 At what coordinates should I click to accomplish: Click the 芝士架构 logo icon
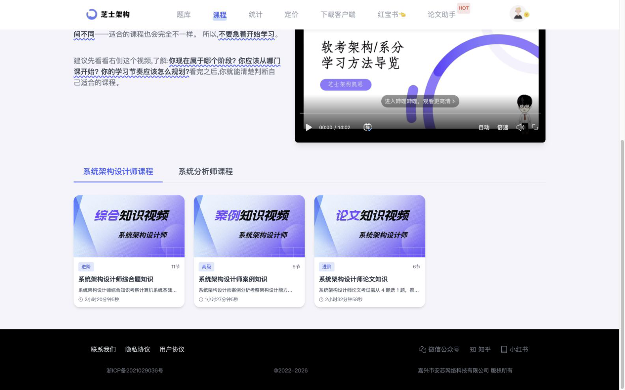click(91, 15)
